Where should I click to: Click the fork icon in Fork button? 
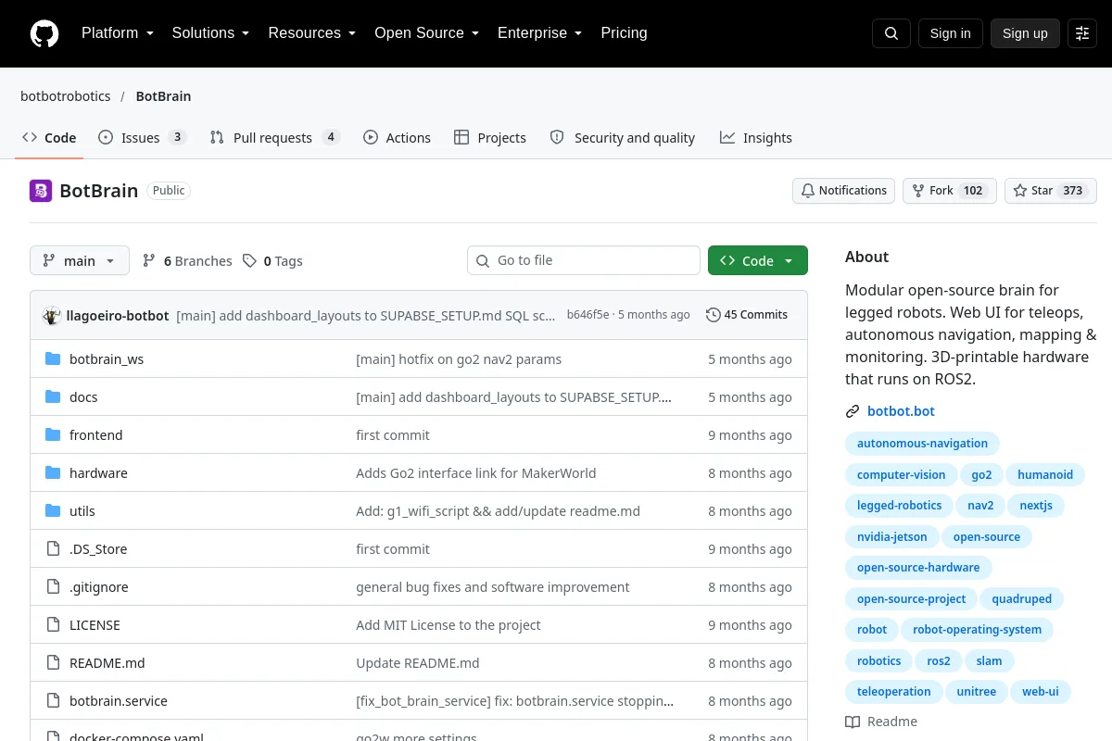tap(918, 191)
